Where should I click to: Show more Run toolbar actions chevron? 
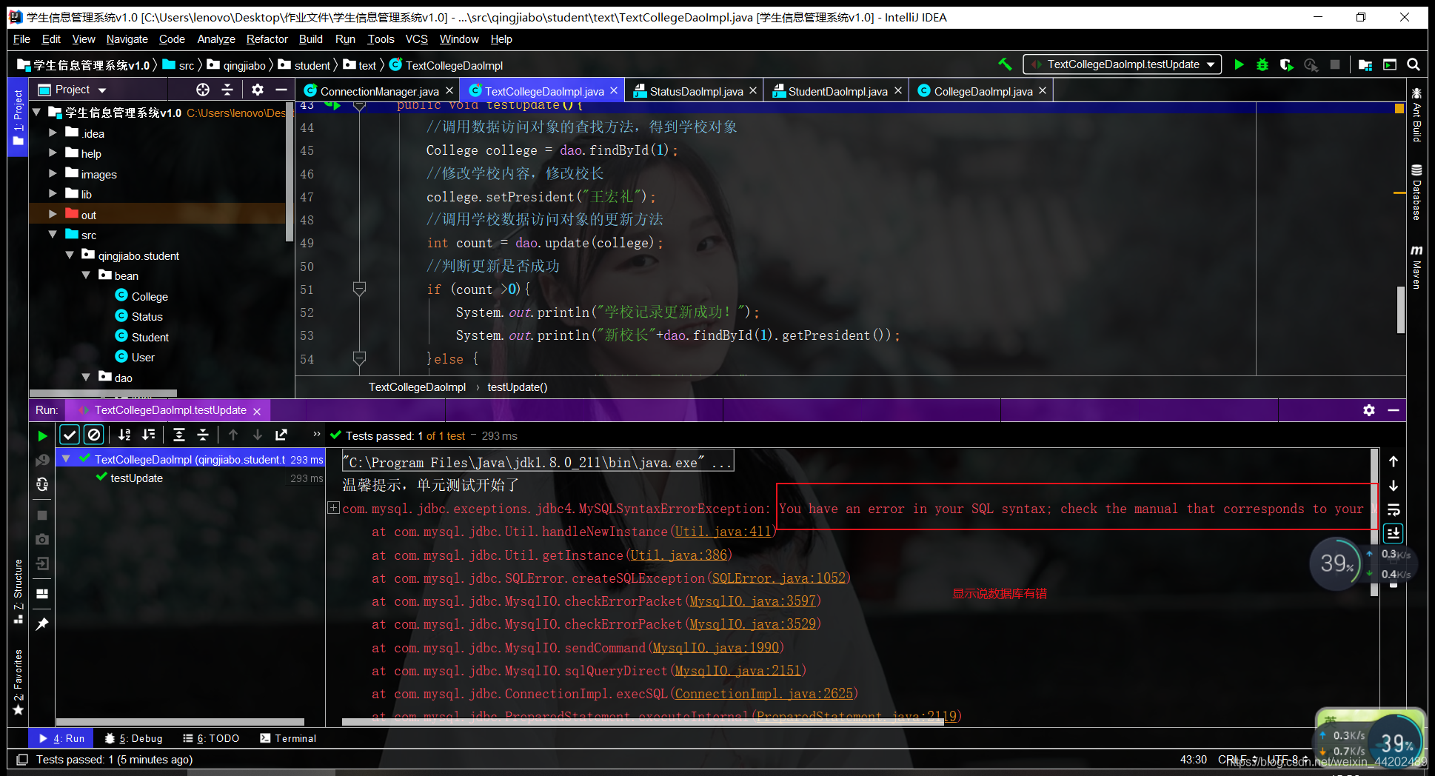317,434
